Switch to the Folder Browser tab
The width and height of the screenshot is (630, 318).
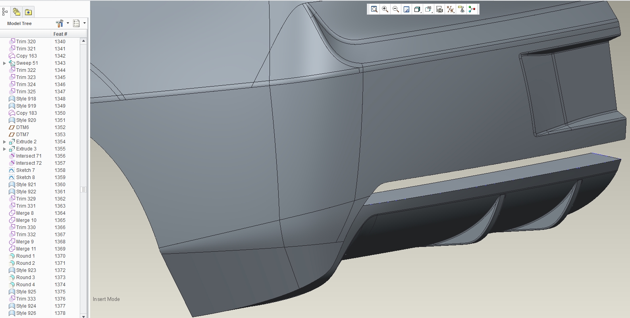pyautogui.click(x=16, y=12)
